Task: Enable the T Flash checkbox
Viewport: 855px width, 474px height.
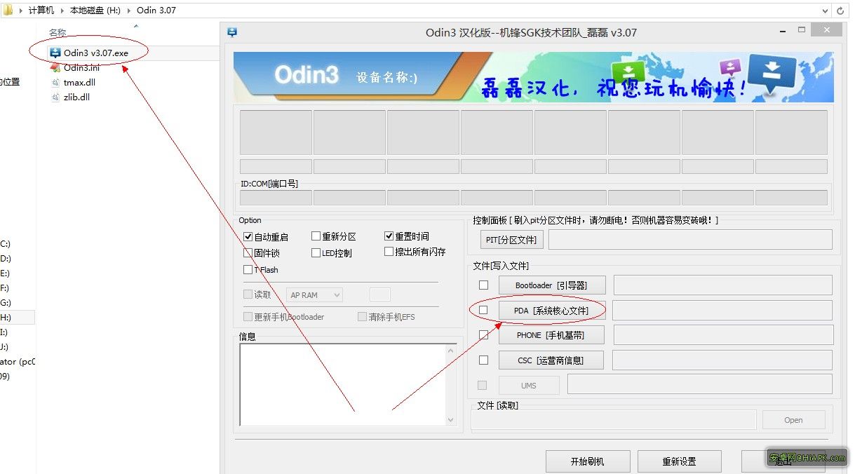Action: pos(248,270)
